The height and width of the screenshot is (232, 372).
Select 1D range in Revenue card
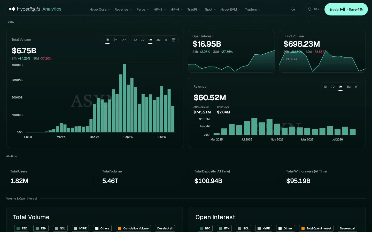(x=325, y=87)
